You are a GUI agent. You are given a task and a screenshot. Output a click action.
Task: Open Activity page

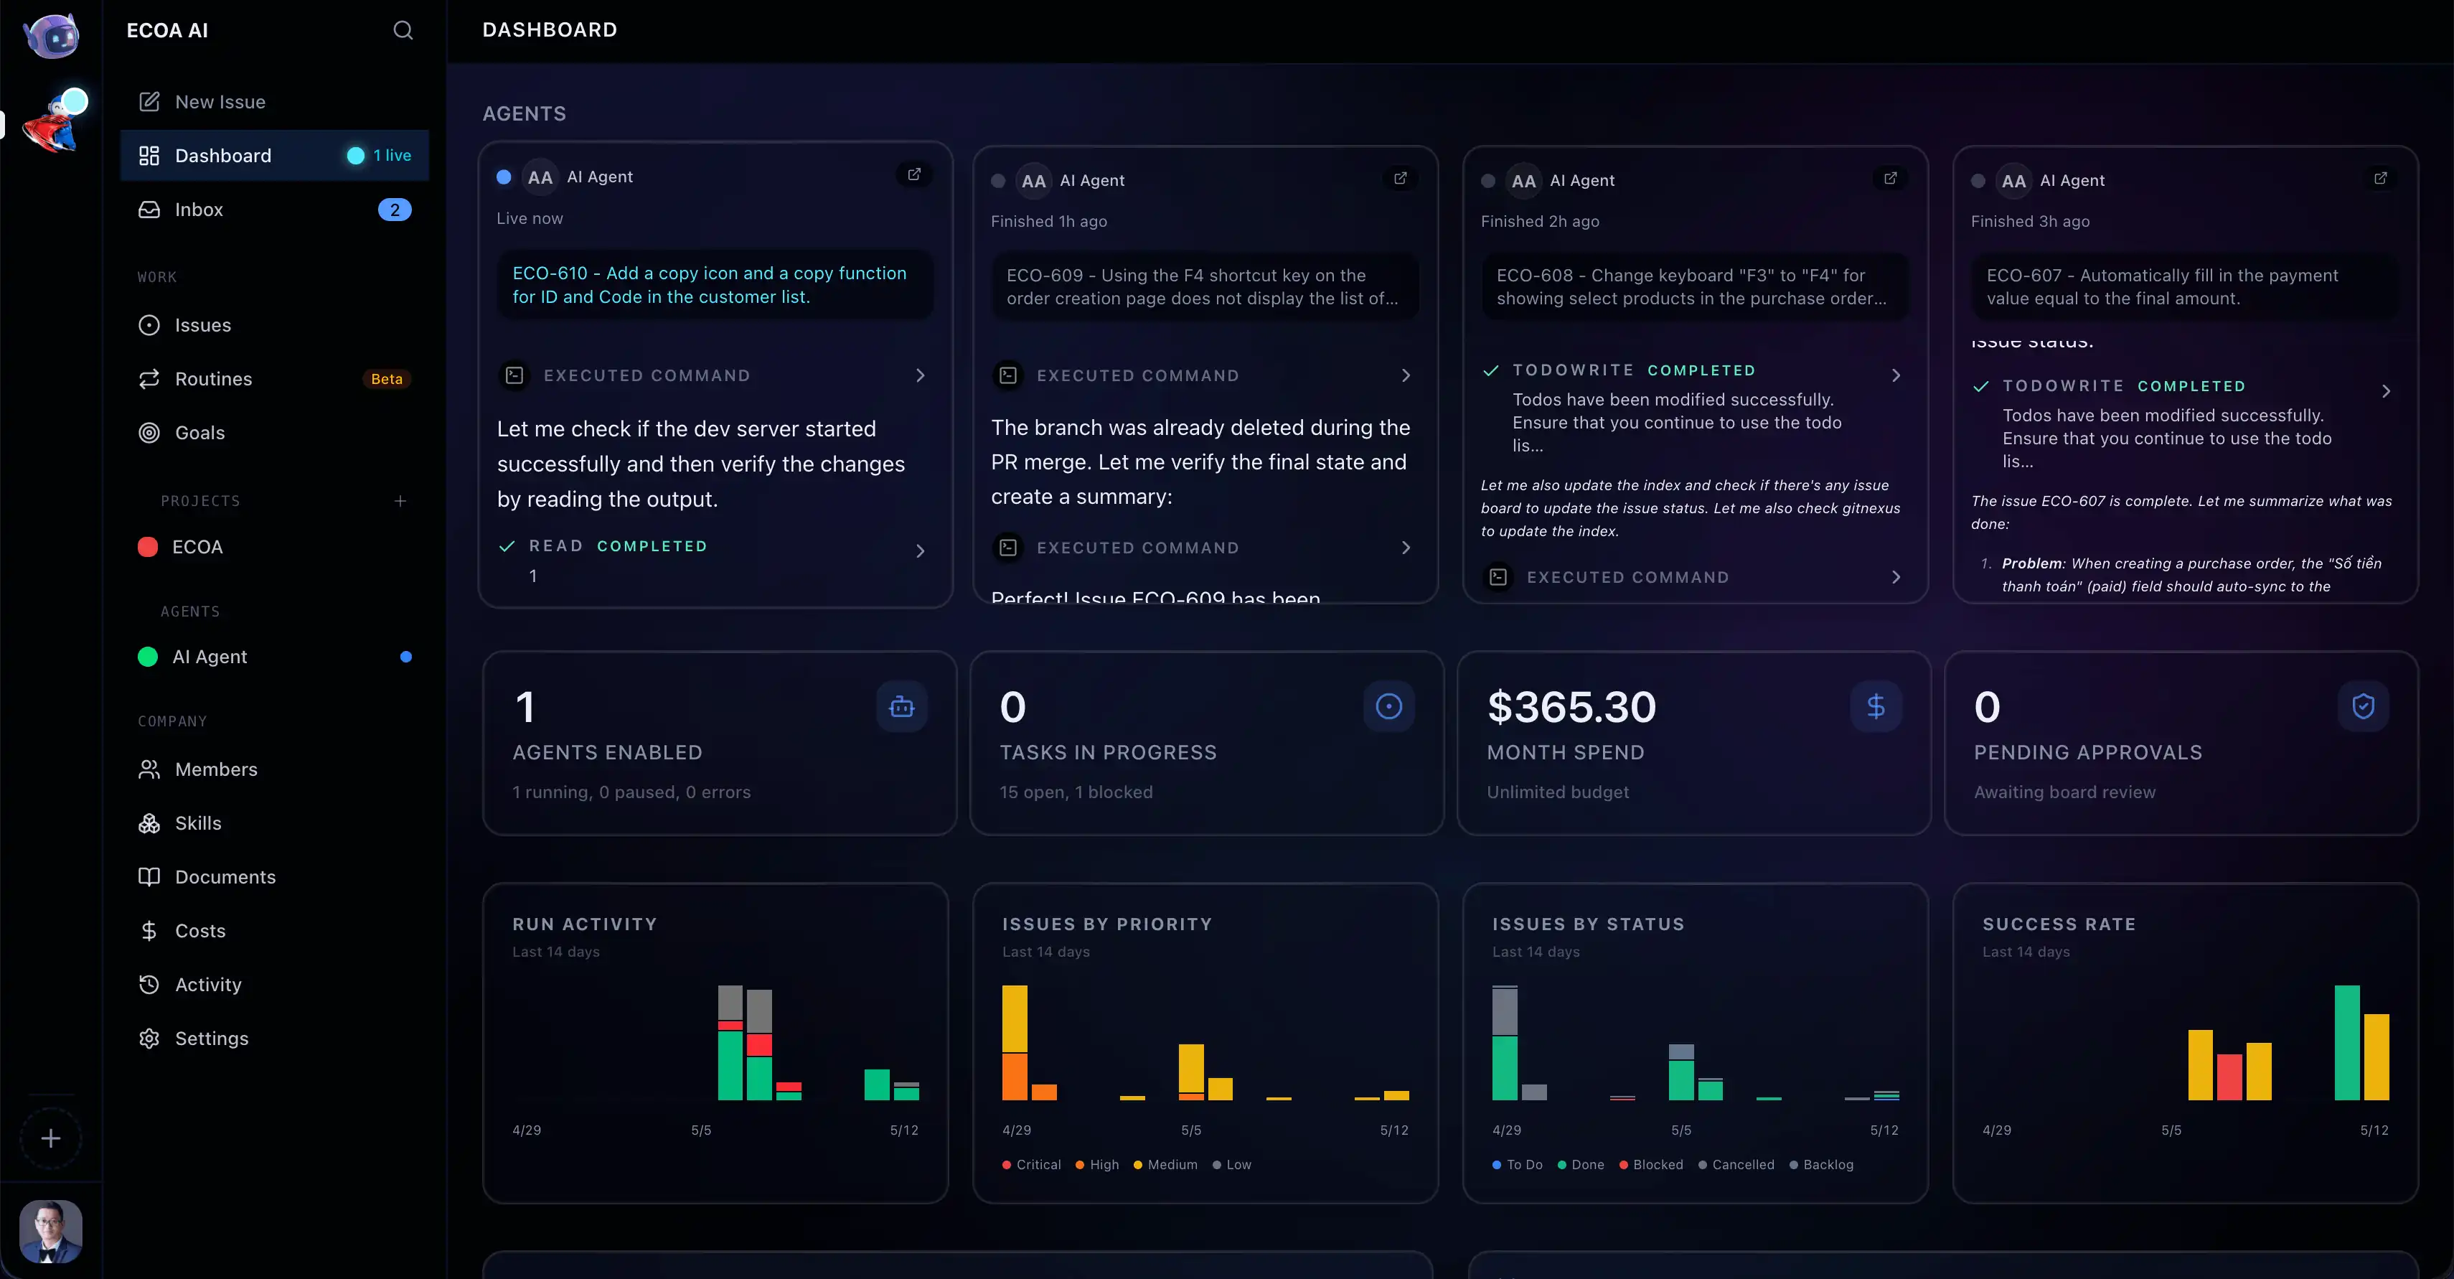pos(274,985)
